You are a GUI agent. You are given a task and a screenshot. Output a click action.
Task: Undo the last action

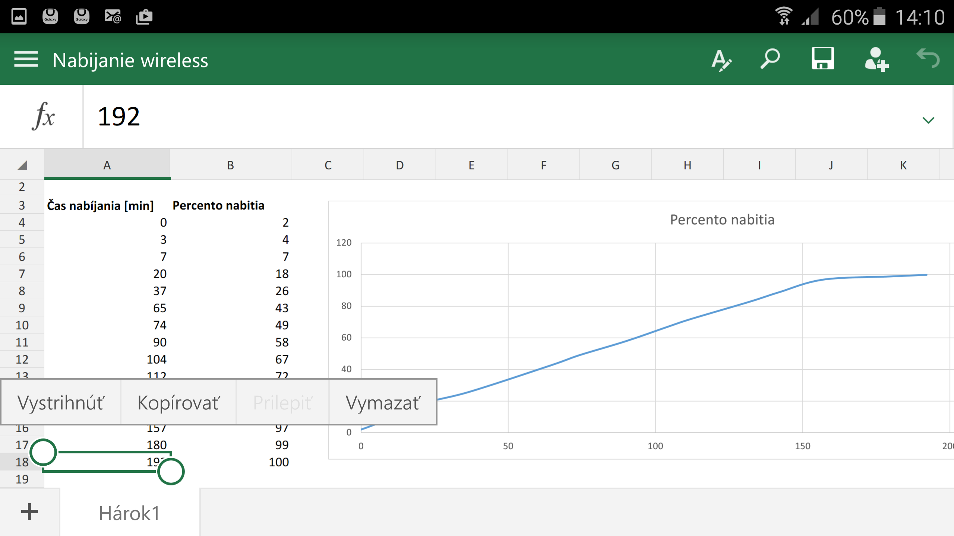(x=928, y=59)
